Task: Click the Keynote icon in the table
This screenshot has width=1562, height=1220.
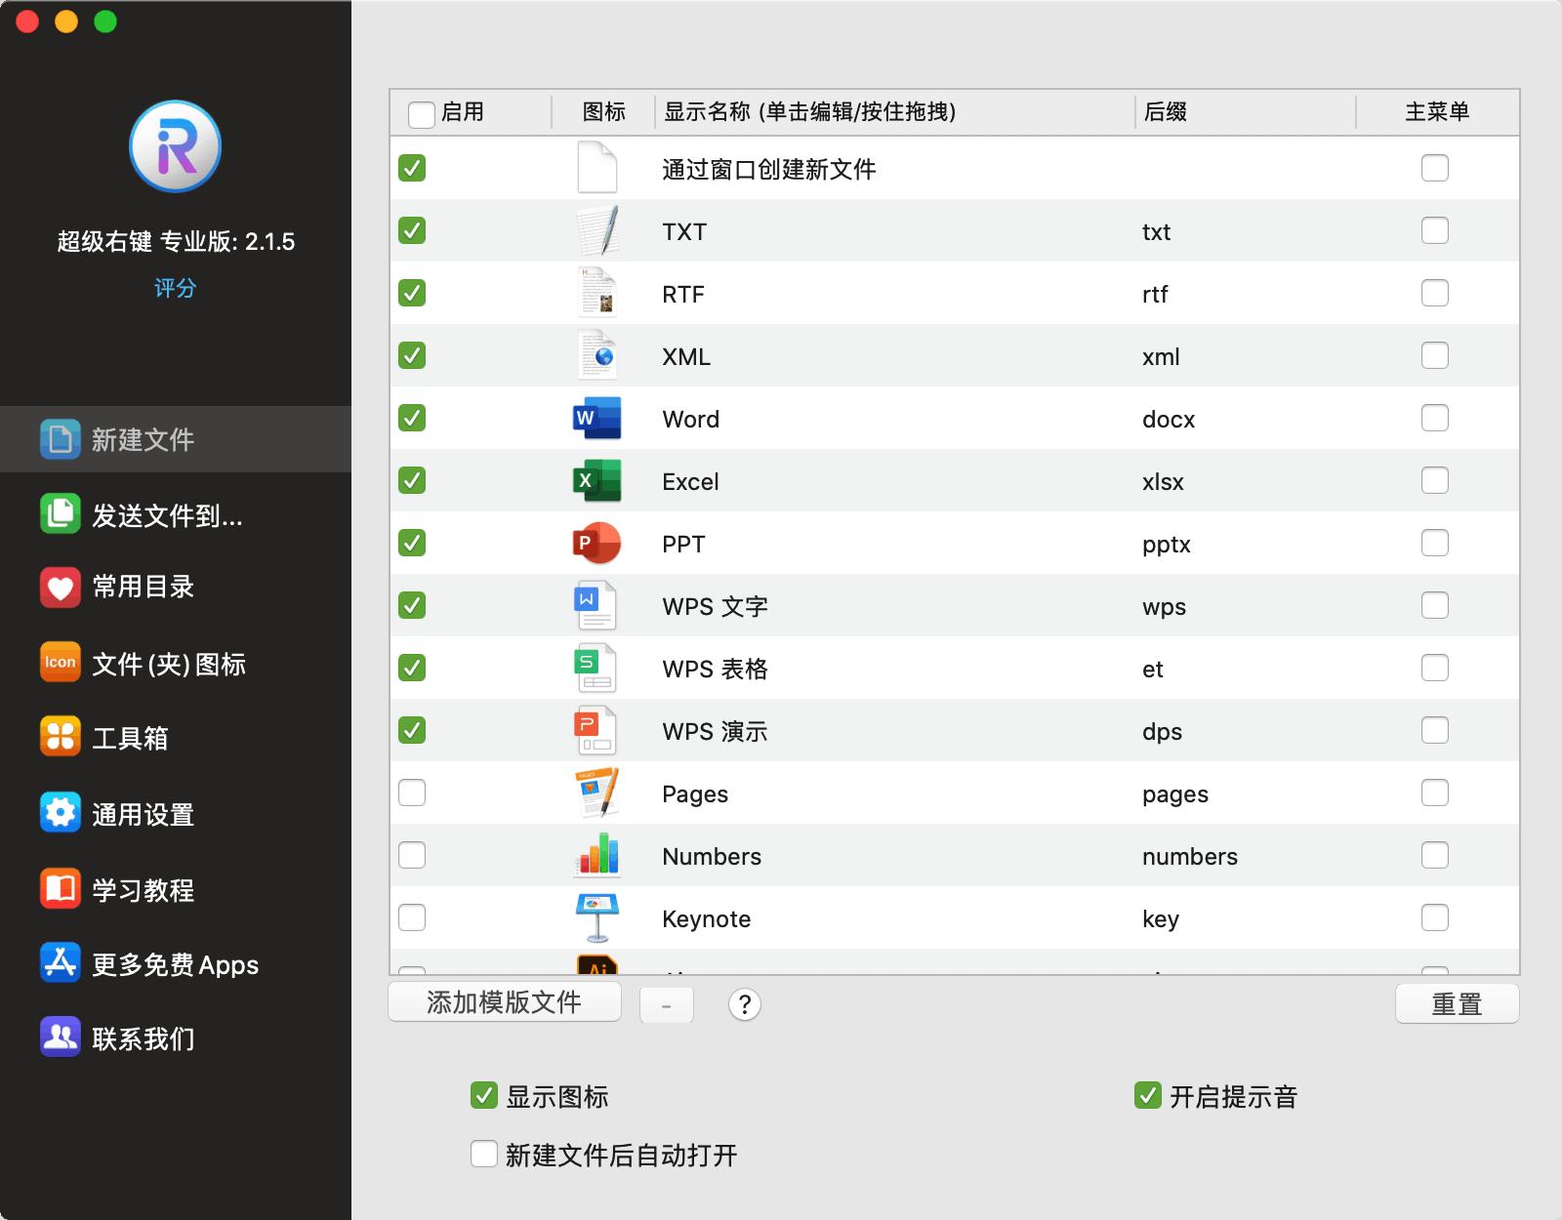Action: coord(596,918)
